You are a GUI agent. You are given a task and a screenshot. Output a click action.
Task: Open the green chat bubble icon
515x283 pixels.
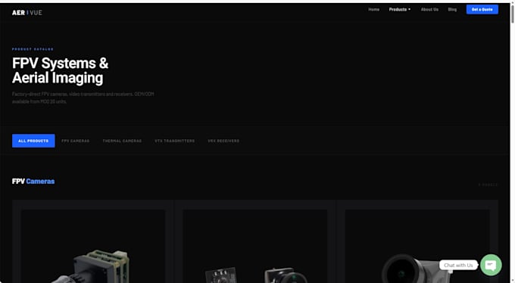(x=491, y=265)
